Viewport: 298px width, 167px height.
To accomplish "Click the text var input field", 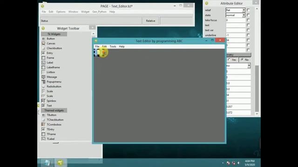I will (x=236, y=30).
